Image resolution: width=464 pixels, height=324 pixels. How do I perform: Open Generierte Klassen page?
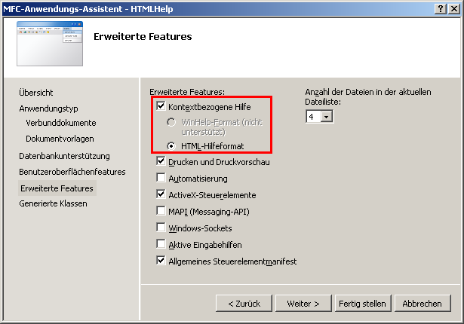[x=53, y=203]
